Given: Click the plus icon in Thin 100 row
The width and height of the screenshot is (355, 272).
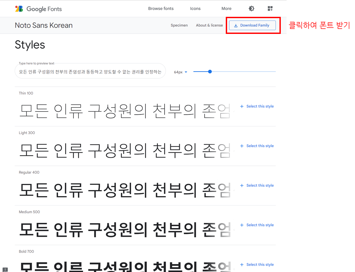Looking at the screenshot, I should click(x=242, y=106).
